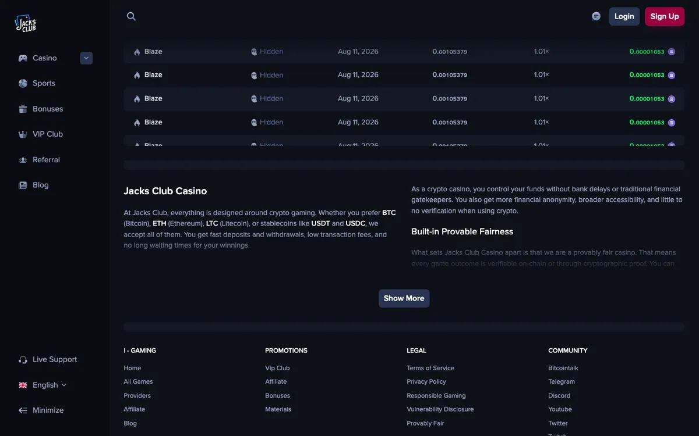Open Privacy Policy link

click(x=426, y=381)
